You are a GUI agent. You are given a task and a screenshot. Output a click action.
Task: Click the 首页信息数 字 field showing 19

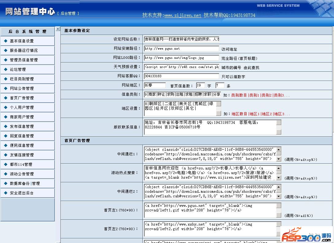pos(200,85)
